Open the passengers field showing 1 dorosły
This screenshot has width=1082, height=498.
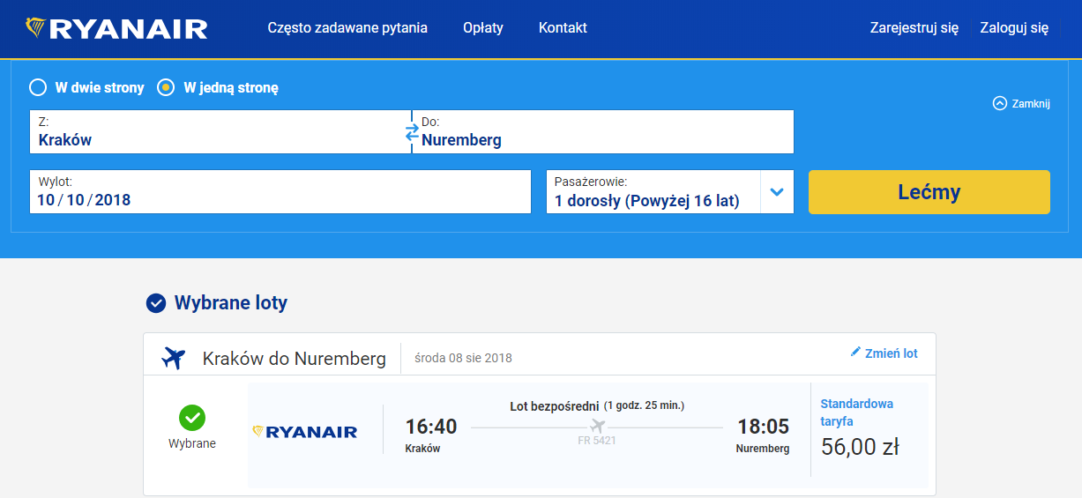pyautogui.click(x=653, y=192)
